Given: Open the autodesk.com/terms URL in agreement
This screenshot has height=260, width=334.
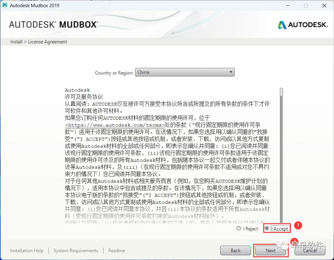Looking at the screenshot, I should click(115, 125).
